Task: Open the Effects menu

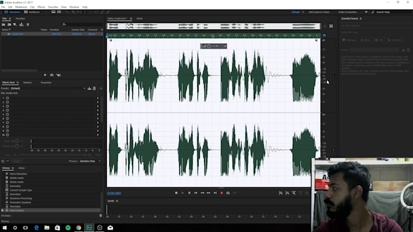Action: (x=41, y=7)
